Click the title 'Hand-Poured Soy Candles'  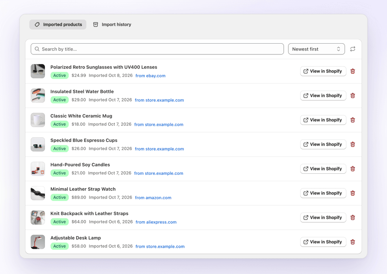click(x=80, y=164)
